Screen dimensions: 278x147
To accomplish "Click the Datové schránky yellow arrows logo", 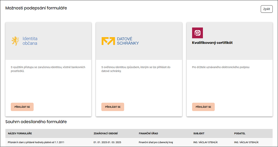I will 108,41.
